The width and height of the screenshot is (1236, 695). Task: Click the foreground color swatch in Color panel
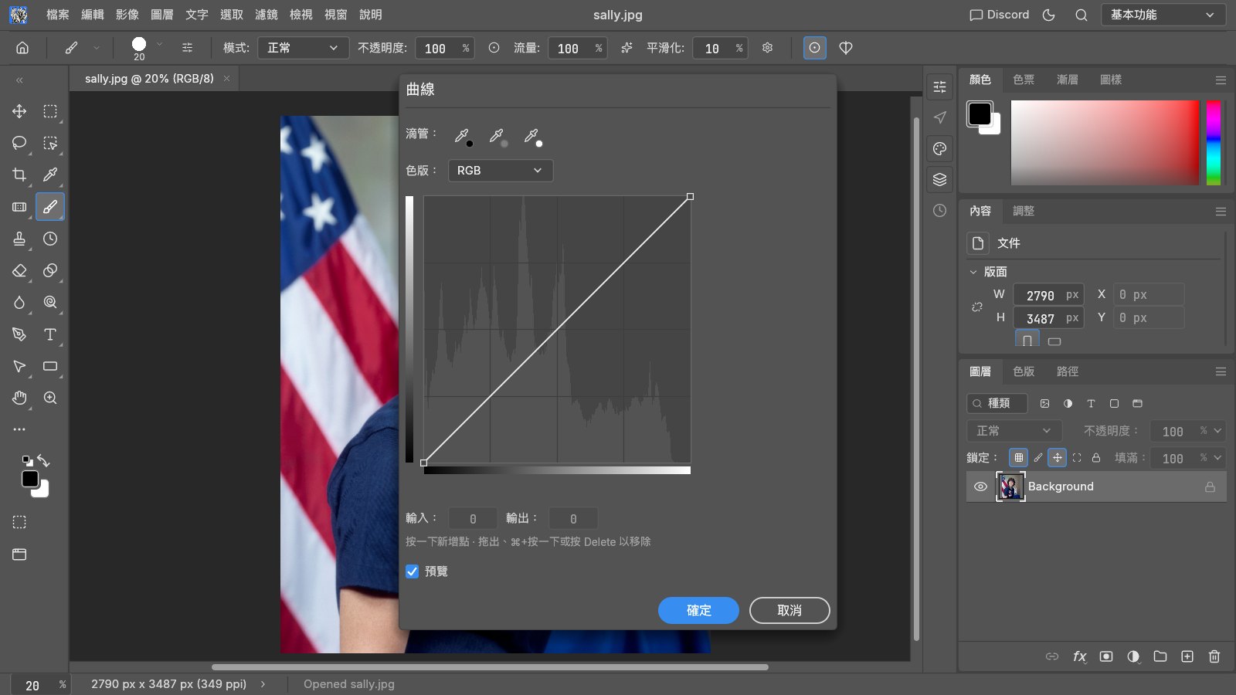[980, 114]
